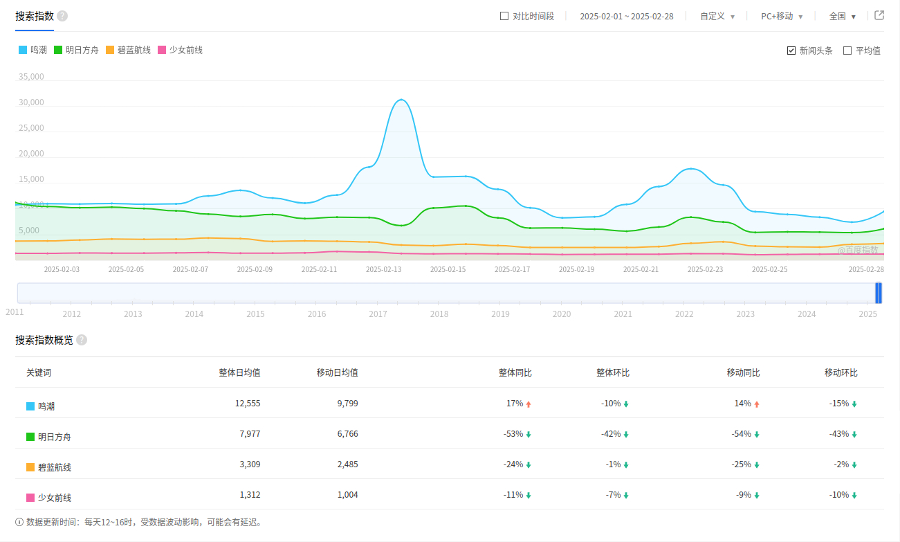Click red up arrow next to 14%
This screenshot has width=900, height=542.
(x=757, y=404)
